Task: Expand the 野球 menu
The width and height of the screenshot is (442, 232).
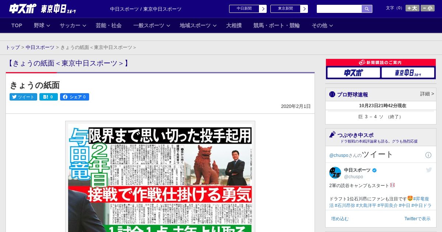Action: pos(42,25)
